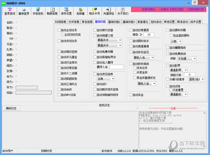210x155 pixels.
Task: Enable 自动领取邮件附件 checkbox
Action: (95, 95)
